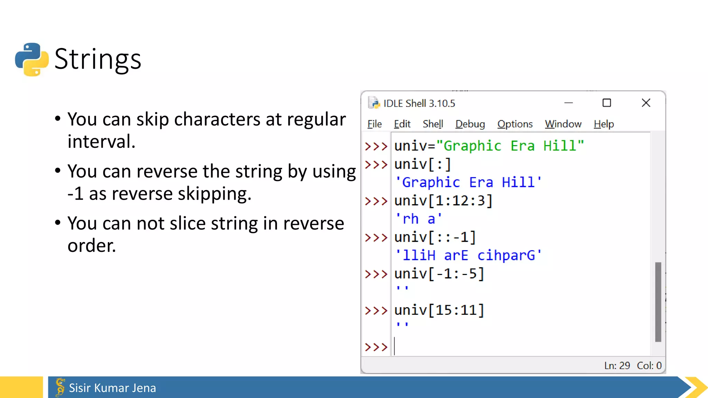Click the vertical scrollbar thumb in shell
The height and width of the screenshot is (398, 708).
click(x=658, y=302)
